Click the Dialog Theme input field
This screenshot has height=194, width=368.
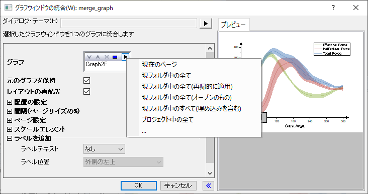click(x=129, y=24)
